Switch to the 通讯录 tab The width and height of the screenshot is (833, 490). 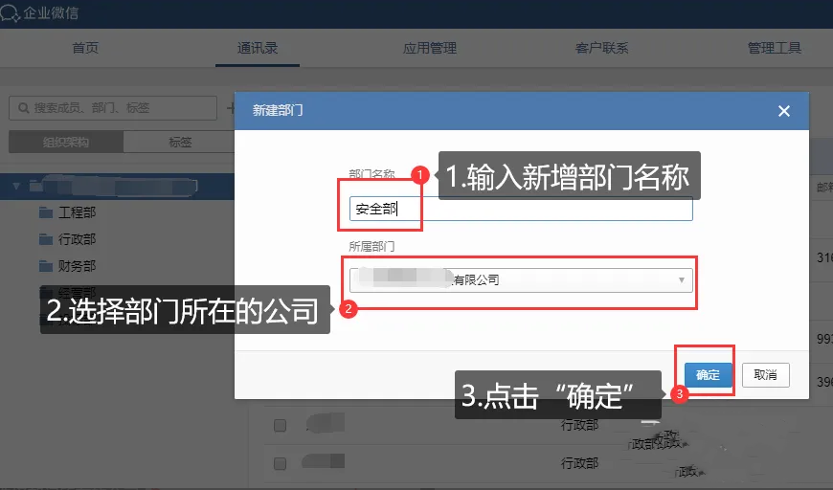pos(258,48)
